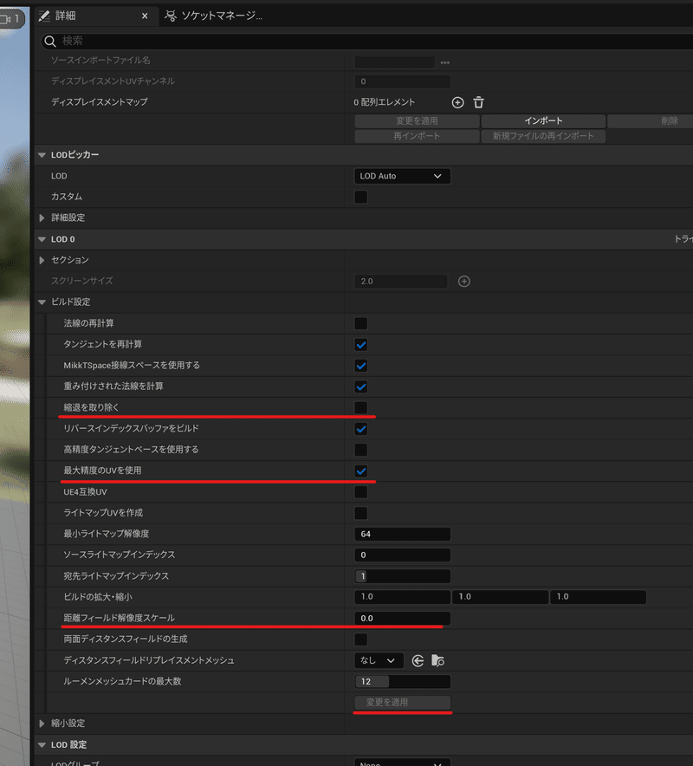Click the magnifier in the search field

(x=49, y=41)
